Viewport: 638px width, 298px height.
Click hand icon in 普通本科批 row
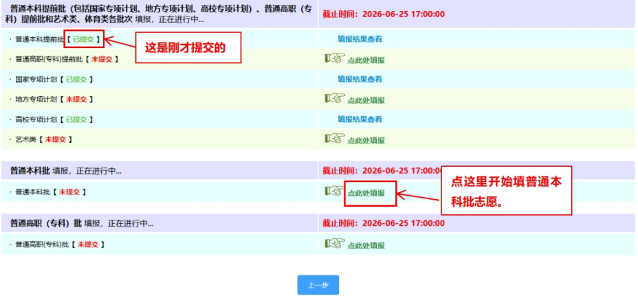click(334, 191)
